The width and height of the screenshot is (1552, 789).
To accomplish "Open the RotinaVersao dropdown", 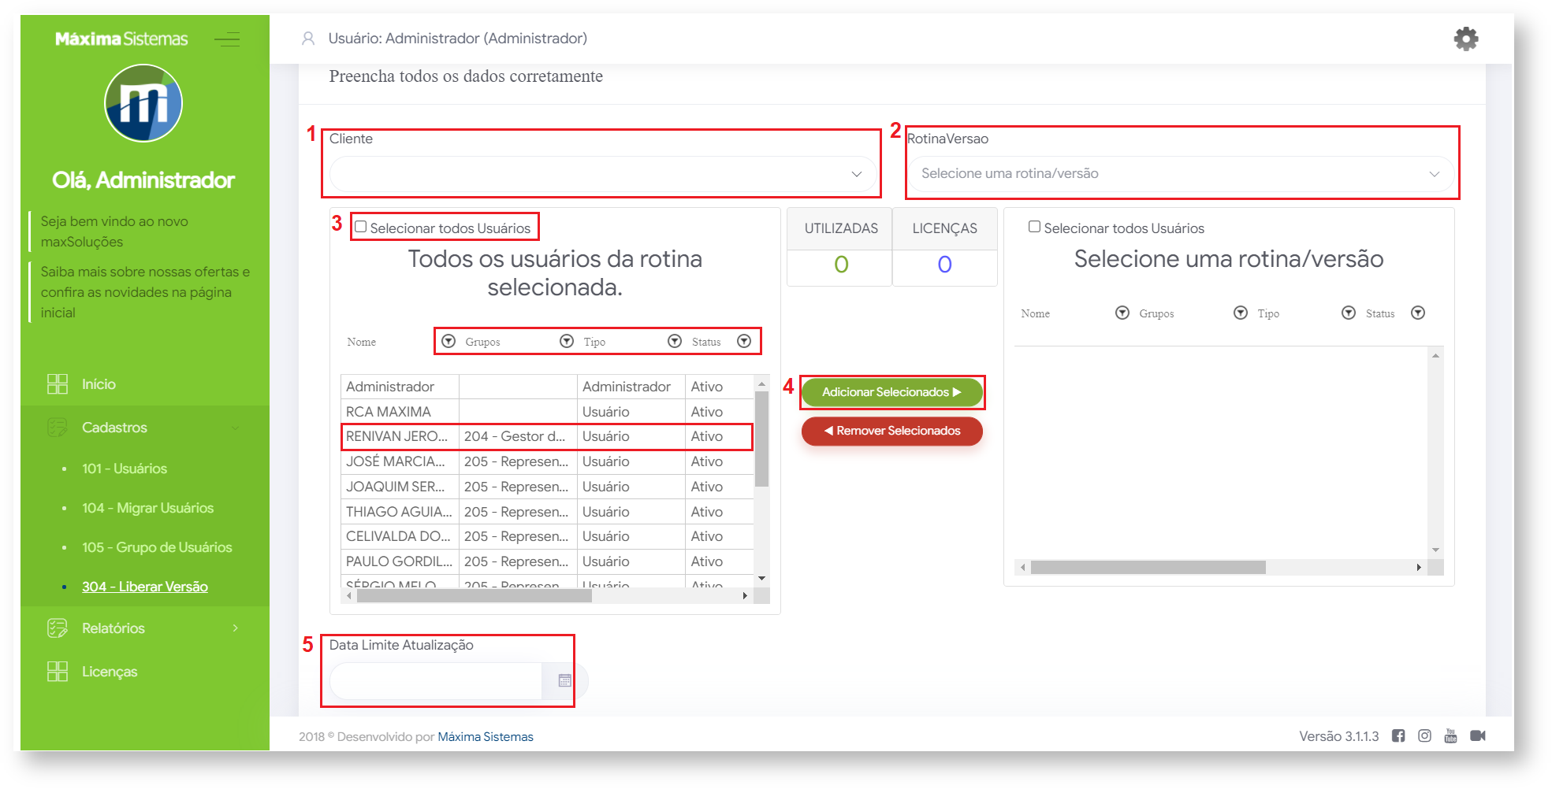I will 1181,174.
